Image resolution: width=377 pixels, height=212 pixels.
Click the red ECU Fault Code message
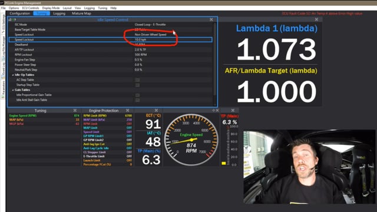[322, 14]
